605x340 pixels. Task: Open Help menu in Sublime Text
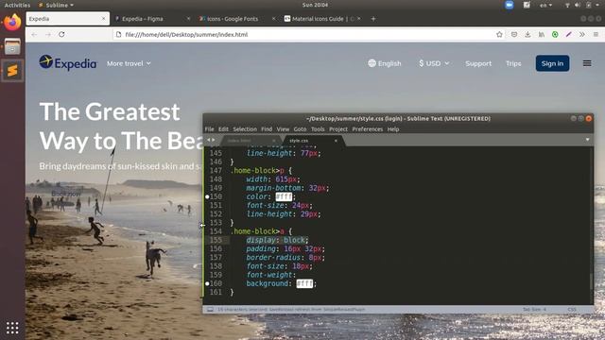393,129
